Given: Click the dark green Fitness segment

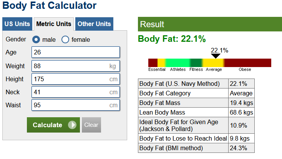Looking at the screenshot, I should tap(196, 63).
